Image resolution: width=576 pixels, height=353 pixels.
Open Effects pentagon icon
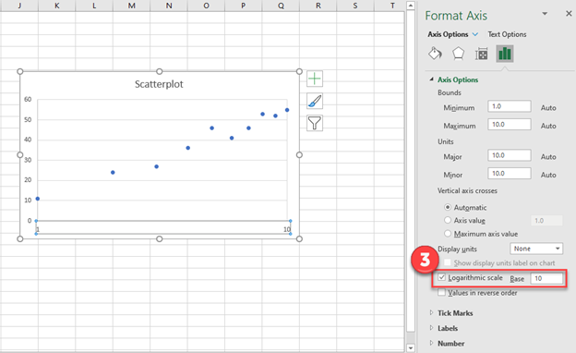point(458,54)
